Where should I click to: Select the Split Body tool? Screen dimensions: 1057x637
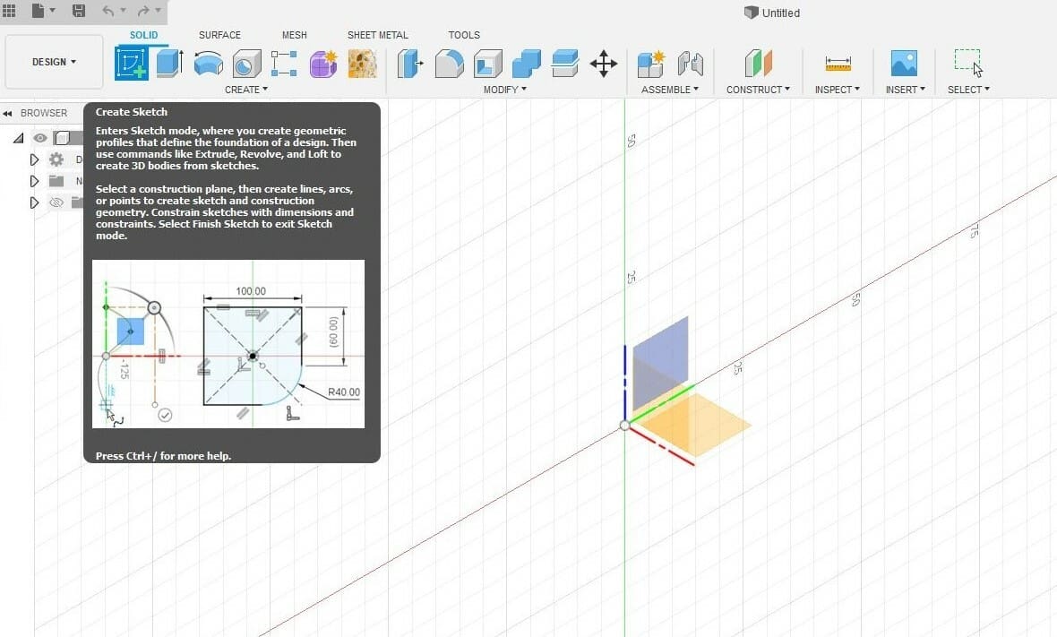pyautogui.click(x=564, y=64)
